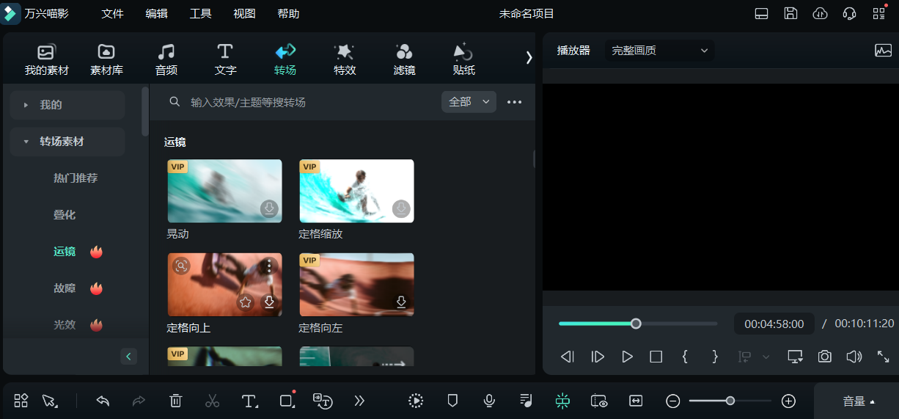Open the 帮助 menu
This screenshot has width=899, height=419.
(x=288, y=14)
